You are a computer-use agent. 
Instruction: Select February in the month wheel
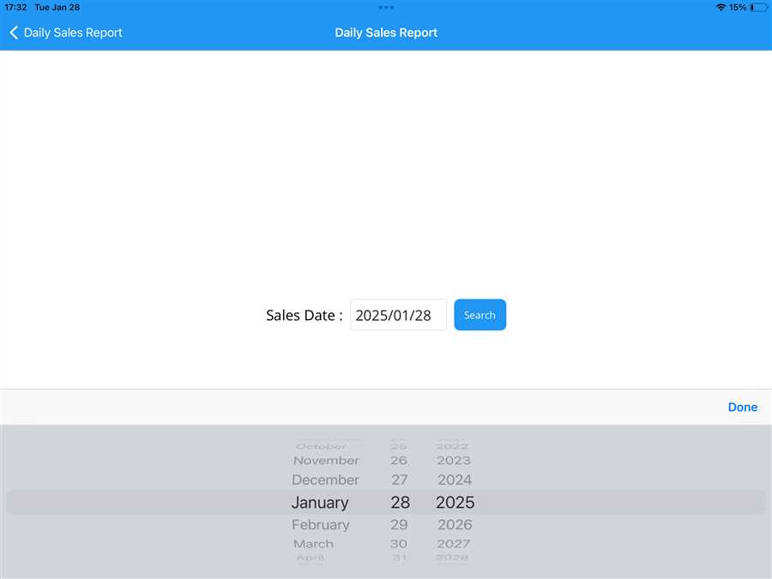[x=320, y=524]
